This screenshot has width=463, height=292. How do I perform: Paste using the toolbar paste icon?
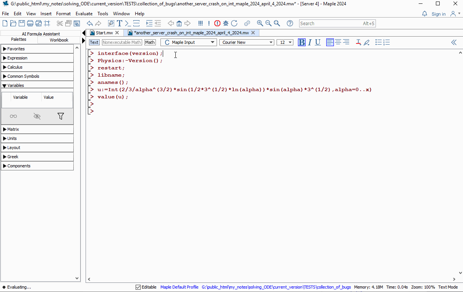[77, 23]
